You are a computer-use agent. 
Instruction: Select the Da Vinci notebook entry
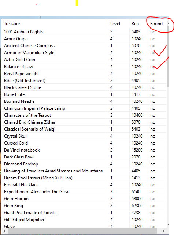tap(84, 150)
